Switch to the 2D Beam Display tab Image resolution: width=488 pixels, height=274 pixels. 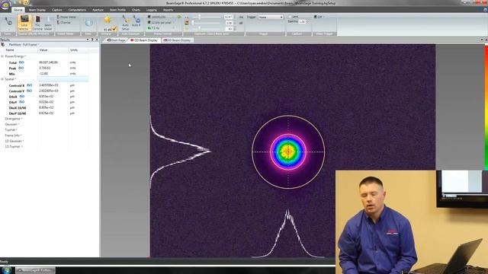click(144, 40)
